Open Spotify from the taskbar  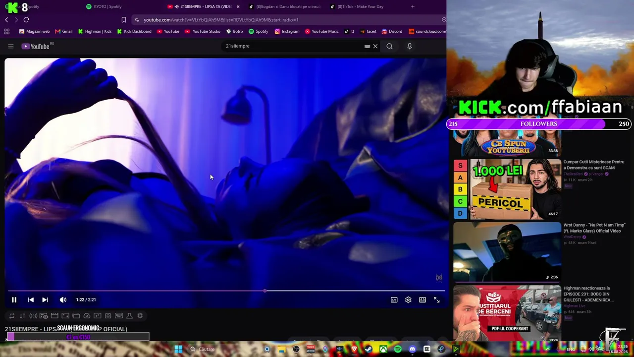pos(398,349)
